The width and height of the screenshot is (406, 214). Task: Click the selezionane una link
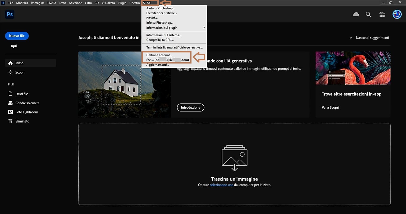(221, 185)
